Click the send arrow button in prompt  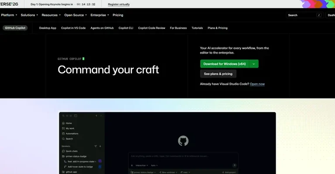(x=234, y=165)
